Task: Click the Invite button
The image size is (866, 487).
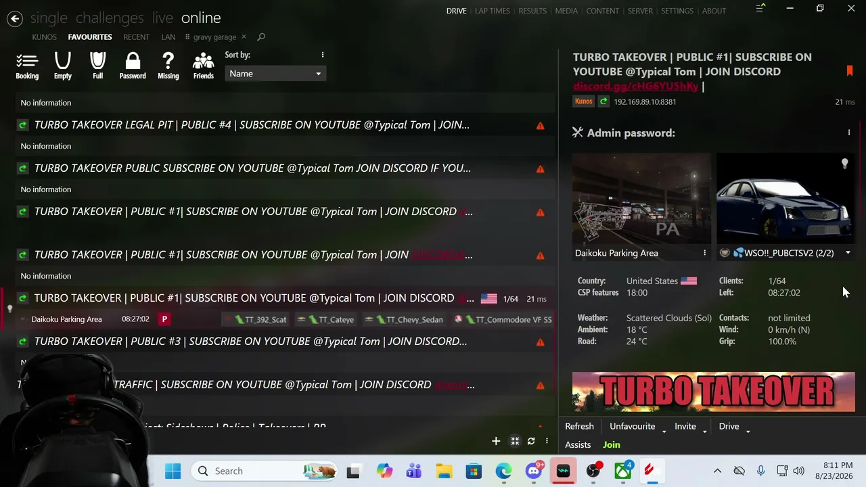Action: pyautogui.click(x=685, y=426)
